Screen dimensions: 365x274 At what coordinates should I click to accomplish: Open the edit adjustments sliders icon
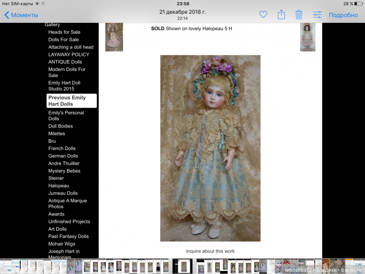tap(317, 15)
